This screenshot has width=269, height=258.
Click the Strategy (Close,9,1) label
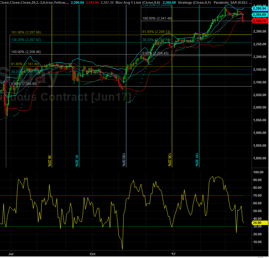194,2
